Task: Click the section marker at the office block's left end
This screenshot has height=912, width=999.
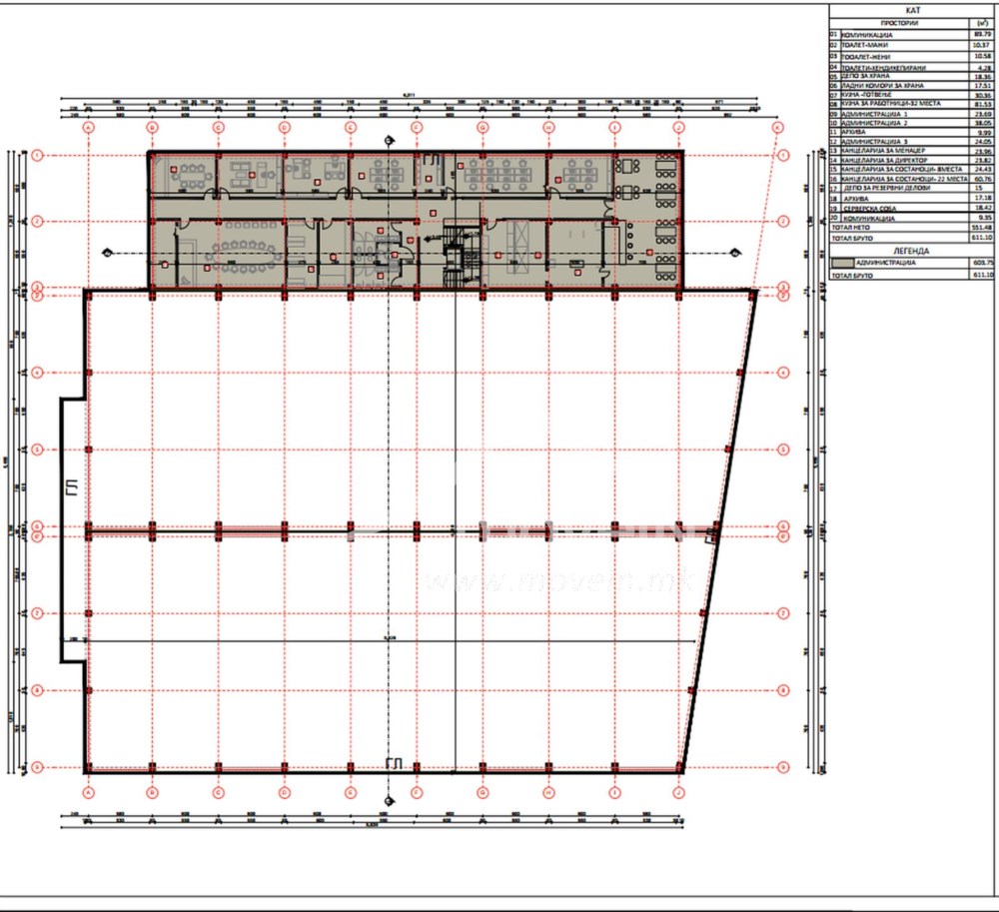Action: tap(108, 253)
